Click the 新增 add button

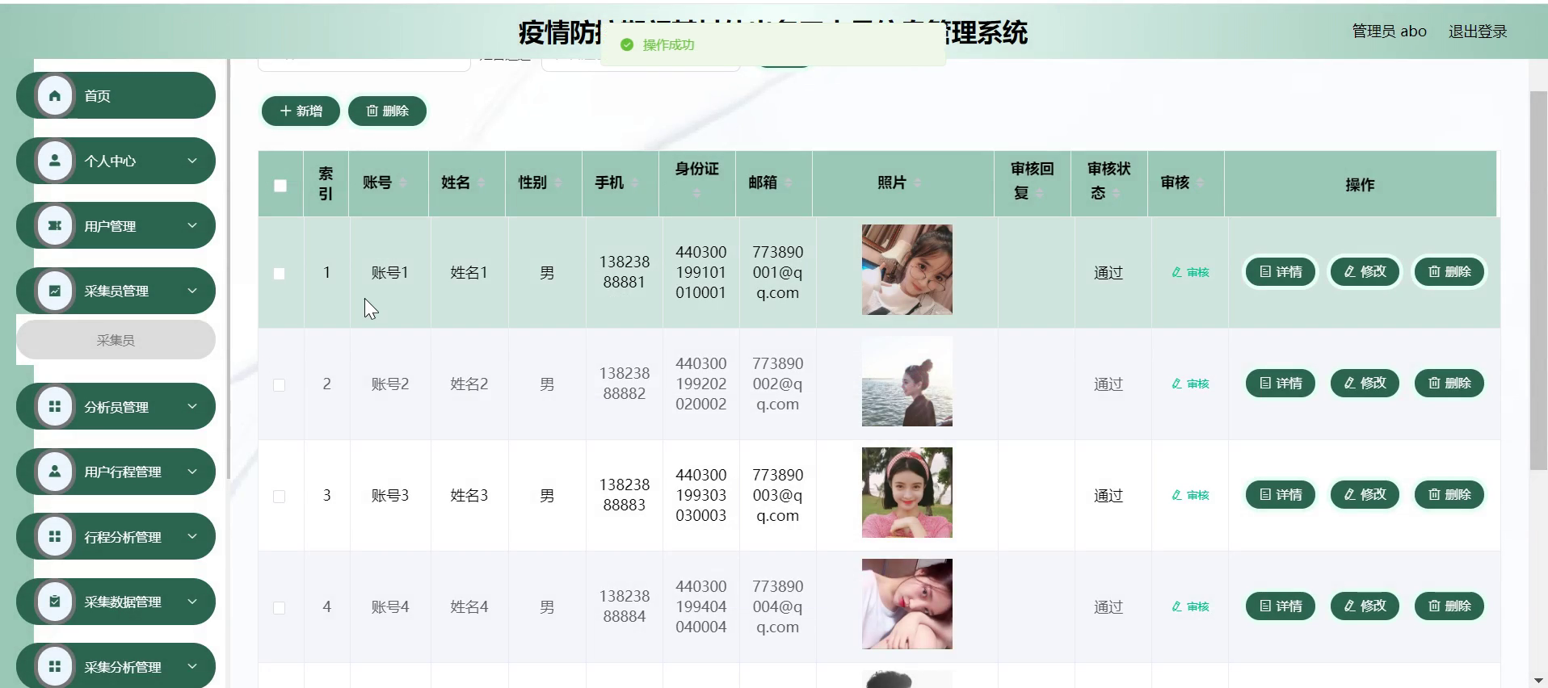point(301,111)
